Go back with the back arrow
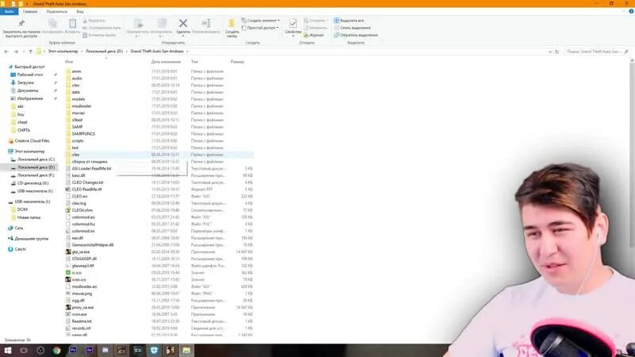 click(x=6, y=52)
